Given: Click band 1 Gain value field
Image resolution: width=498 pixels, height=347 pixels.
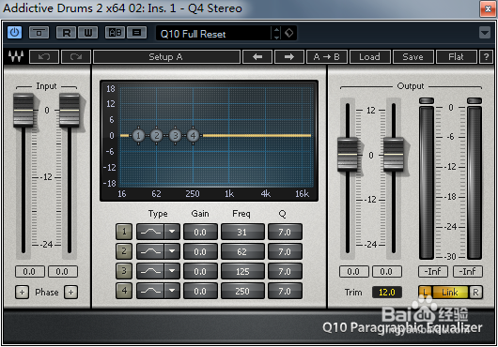Looking at the screenshot, I should [200, 232].
